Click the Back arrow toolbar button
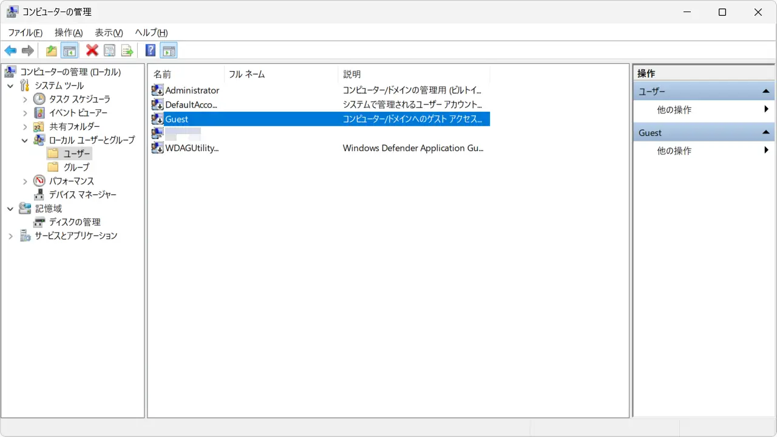 pos(10,50)
